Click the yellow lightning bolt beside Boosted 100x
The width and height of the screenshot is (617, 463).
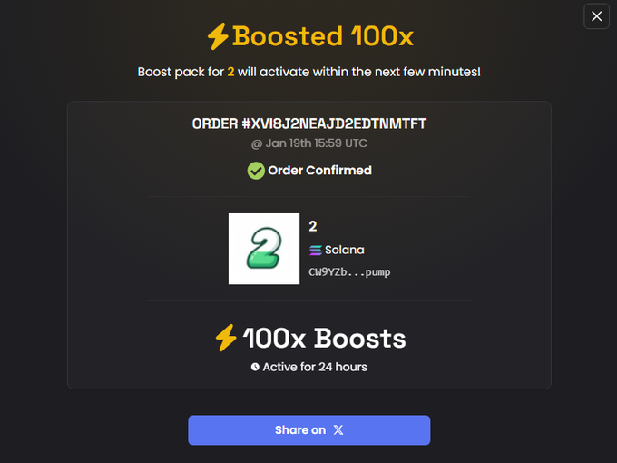[x=218, y=36]
